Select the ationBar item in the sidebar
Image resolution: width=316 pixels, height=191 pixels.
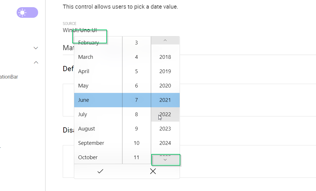click(9, 77)
